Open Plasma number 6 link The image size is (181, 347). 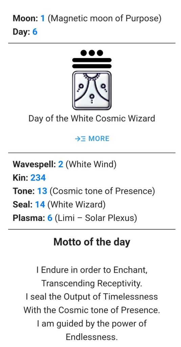pos(50,218)
